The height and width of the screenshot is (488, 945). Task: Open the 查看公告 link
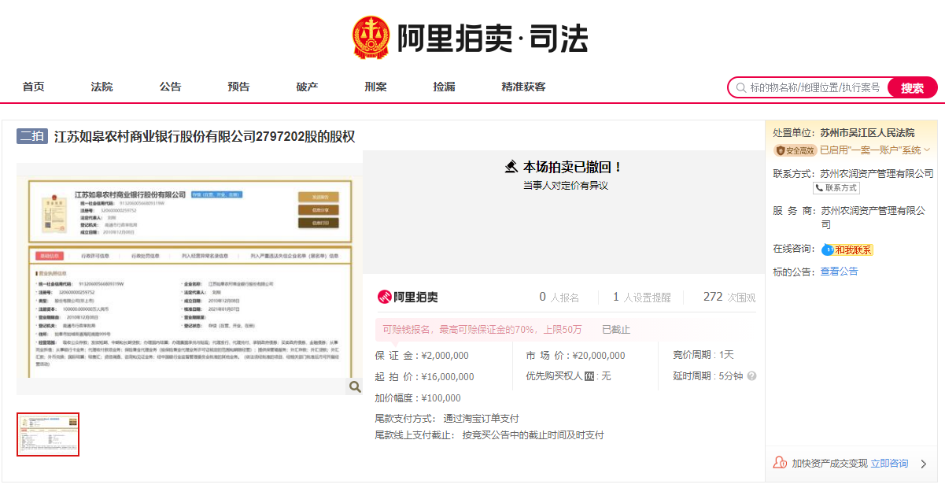(x=839, y=271)
